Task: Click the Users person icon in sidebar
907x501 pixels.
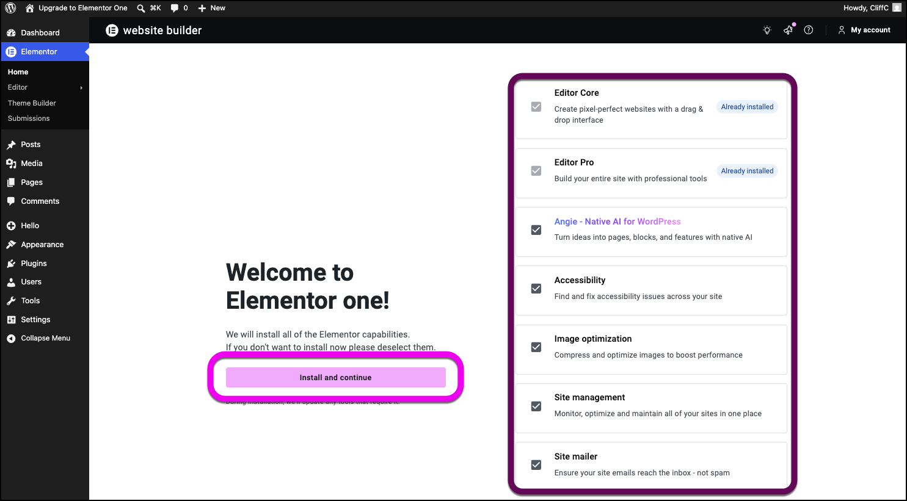Action: pyautogui.click(x=11, y=282)
